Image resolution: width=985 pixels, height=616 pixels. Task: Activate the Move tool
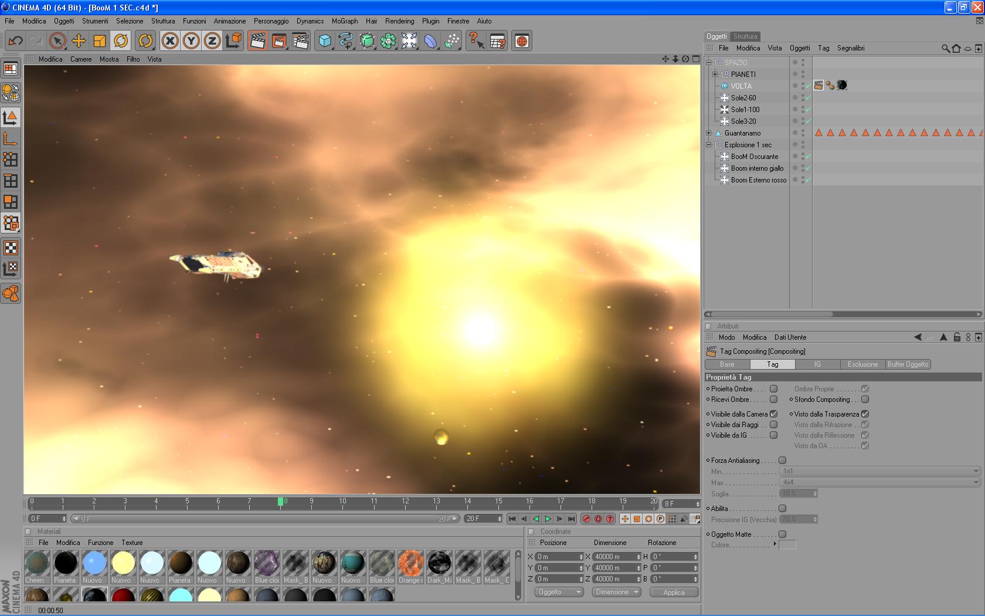click(x=79, y=40)
